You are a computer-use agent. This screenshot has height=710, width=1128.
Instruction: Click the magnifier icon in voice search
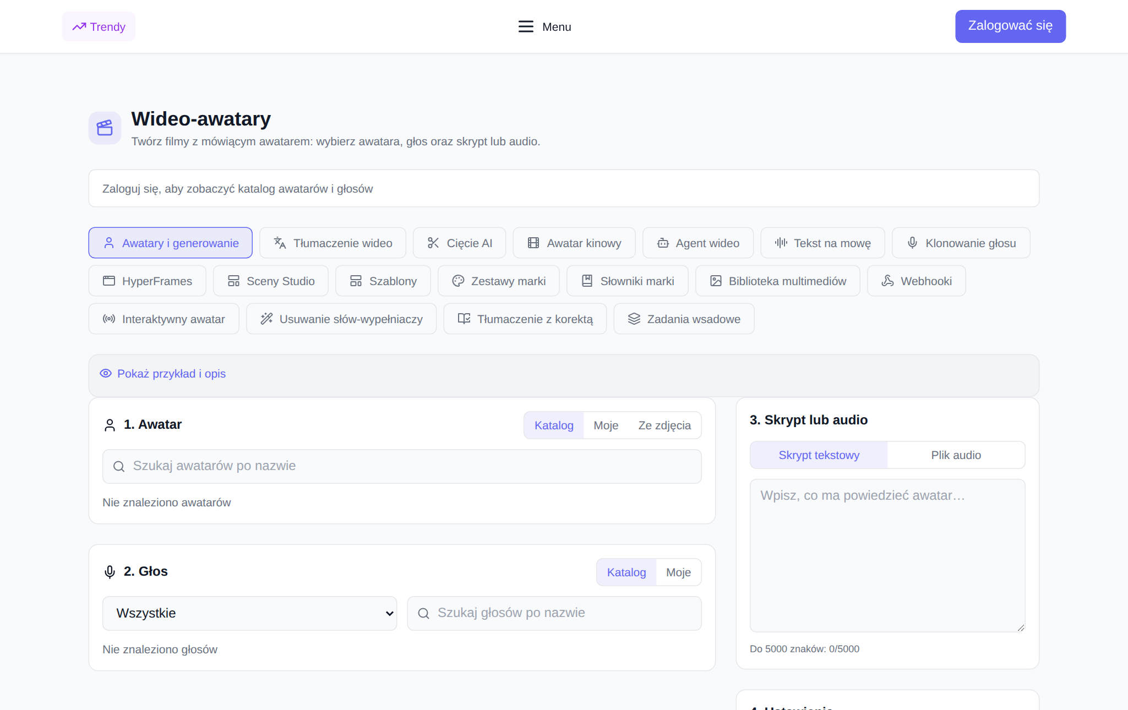(423, 613)
